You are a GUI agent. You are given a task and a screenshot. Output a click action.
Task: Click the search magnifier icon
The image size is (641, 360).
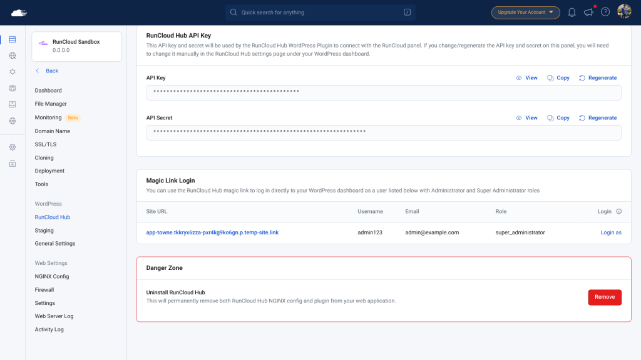pos(233,12)
